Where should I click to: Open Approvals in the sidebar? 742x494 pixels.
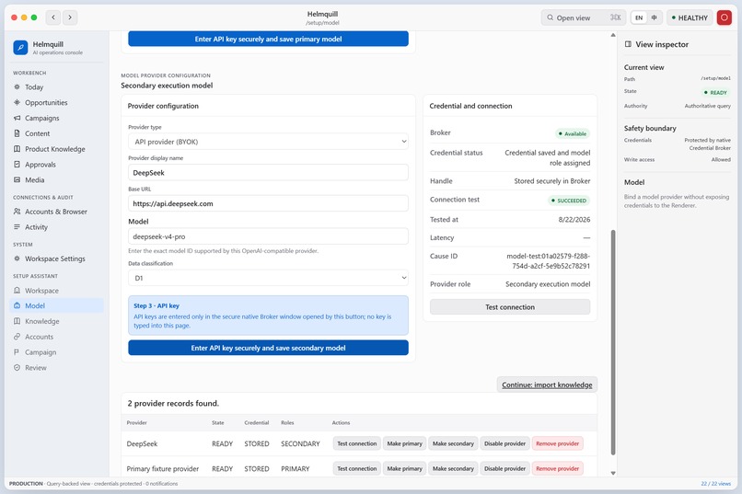pyautogui.click(x=57, y=165)
